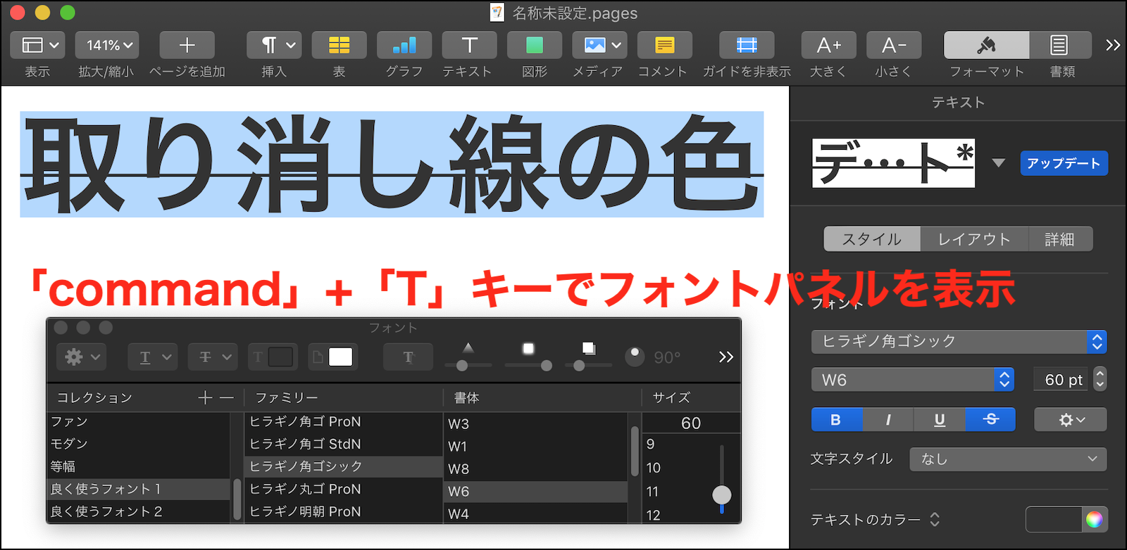Open the 141% zoom dropdown
Image resolution: width=1127 pixels, height=550 pixels.
click(x=107, y=45)
